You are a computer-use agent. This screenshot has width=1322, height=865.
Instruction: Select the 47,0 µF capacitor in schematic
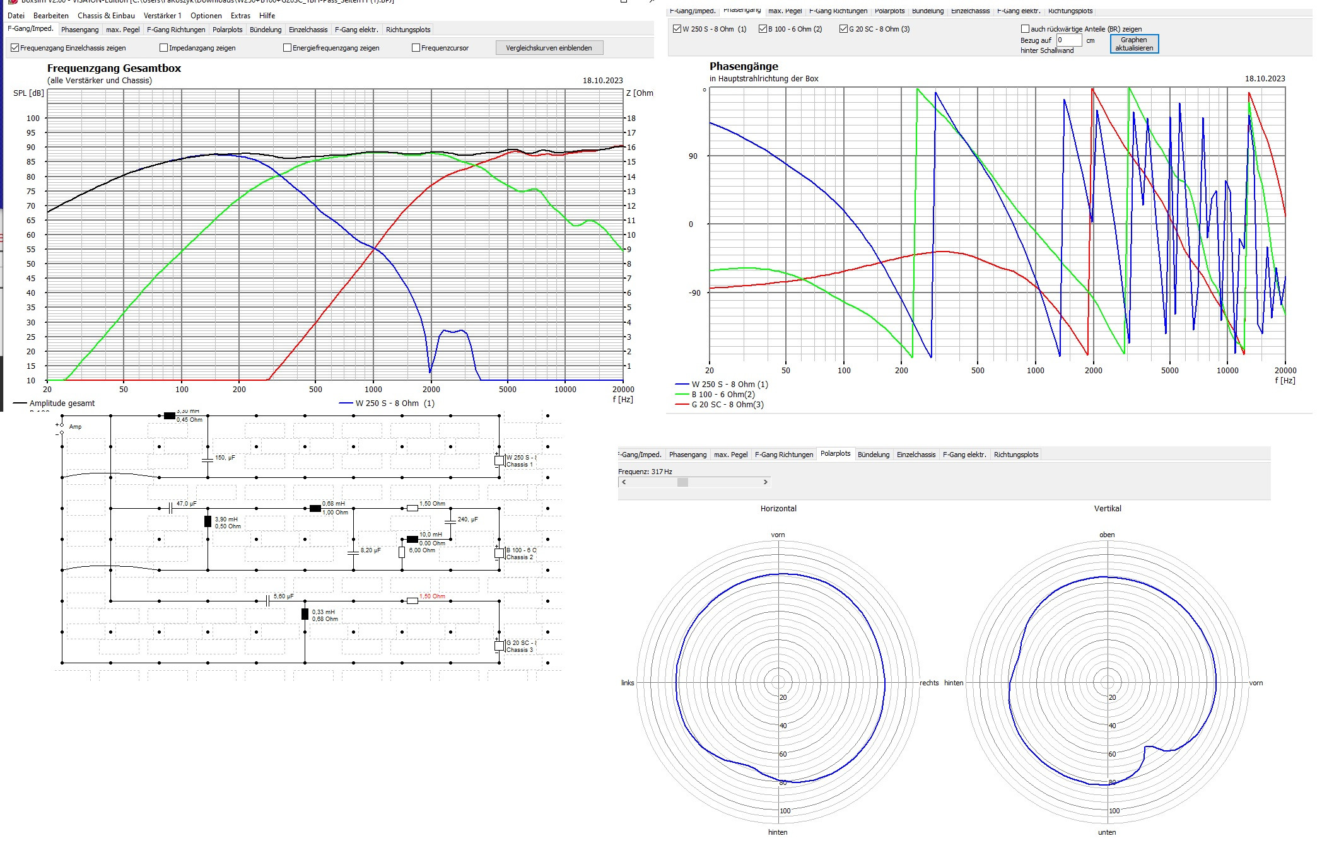pyautogui.click(x=170, y=508)
